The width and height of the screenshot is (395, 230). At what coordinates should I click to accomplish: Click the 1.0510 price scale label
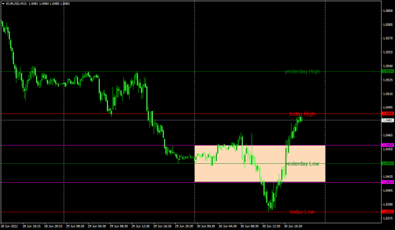(387, 94)
